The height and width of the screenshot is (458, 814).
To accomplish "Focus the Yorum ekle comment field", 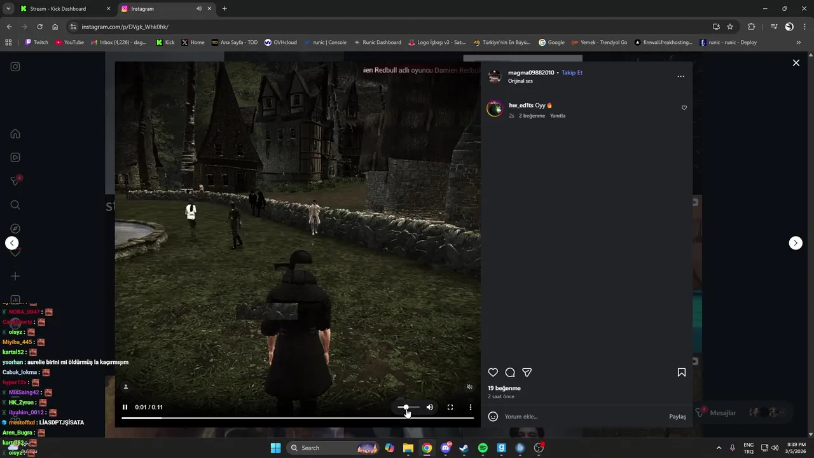I will click(x=584, y=417).
